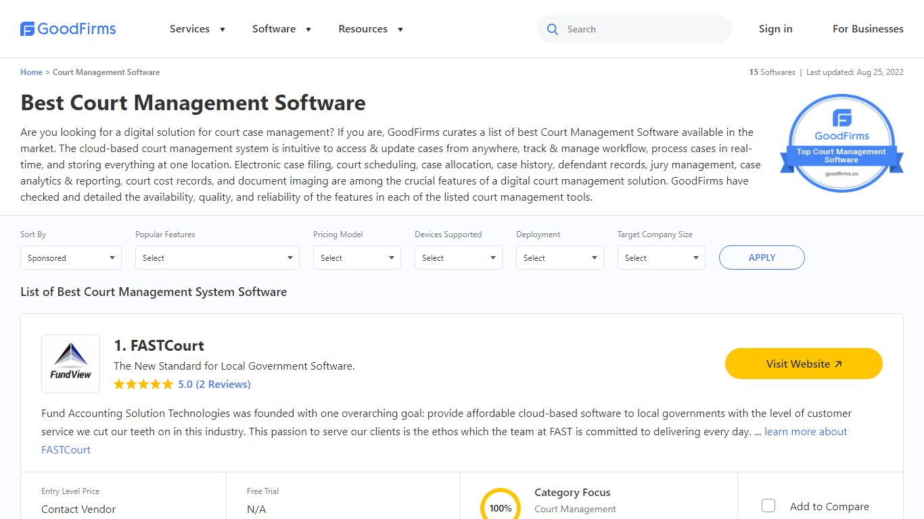Click the Software dropdown arrow
Image resolution: width=924 pixels, height=519 pixels.
308,30
